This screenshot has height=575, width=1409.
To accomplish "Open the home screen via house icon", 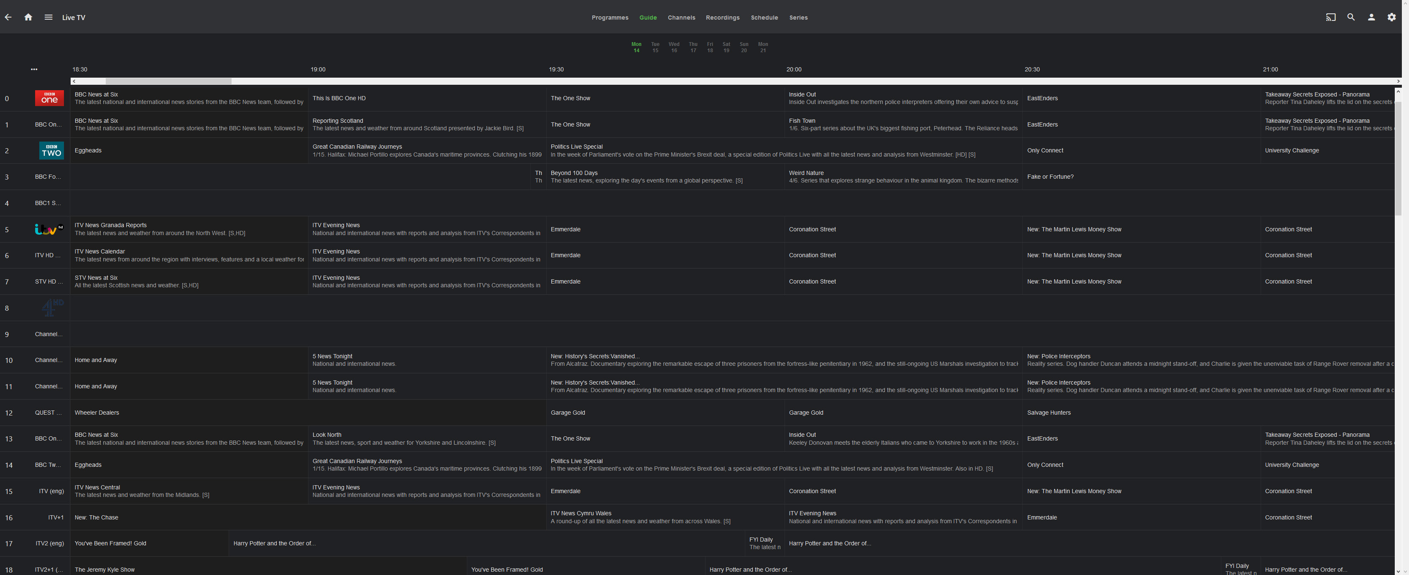I will click(x=28, y=18).
